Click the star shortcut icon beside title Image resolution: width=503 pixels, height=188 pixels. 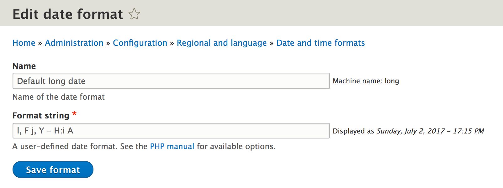[134, 14]
